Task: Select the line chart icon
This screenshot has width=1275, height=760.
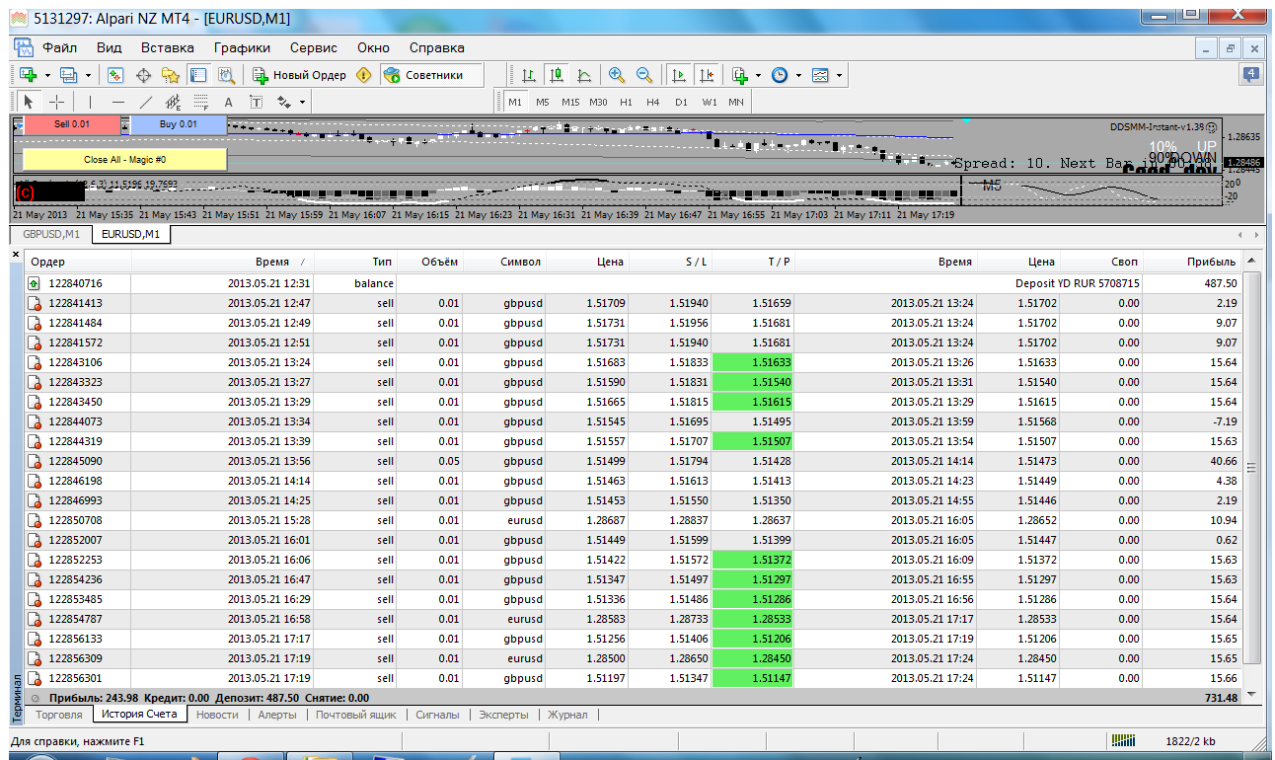Action: click(x=584, y=75)
